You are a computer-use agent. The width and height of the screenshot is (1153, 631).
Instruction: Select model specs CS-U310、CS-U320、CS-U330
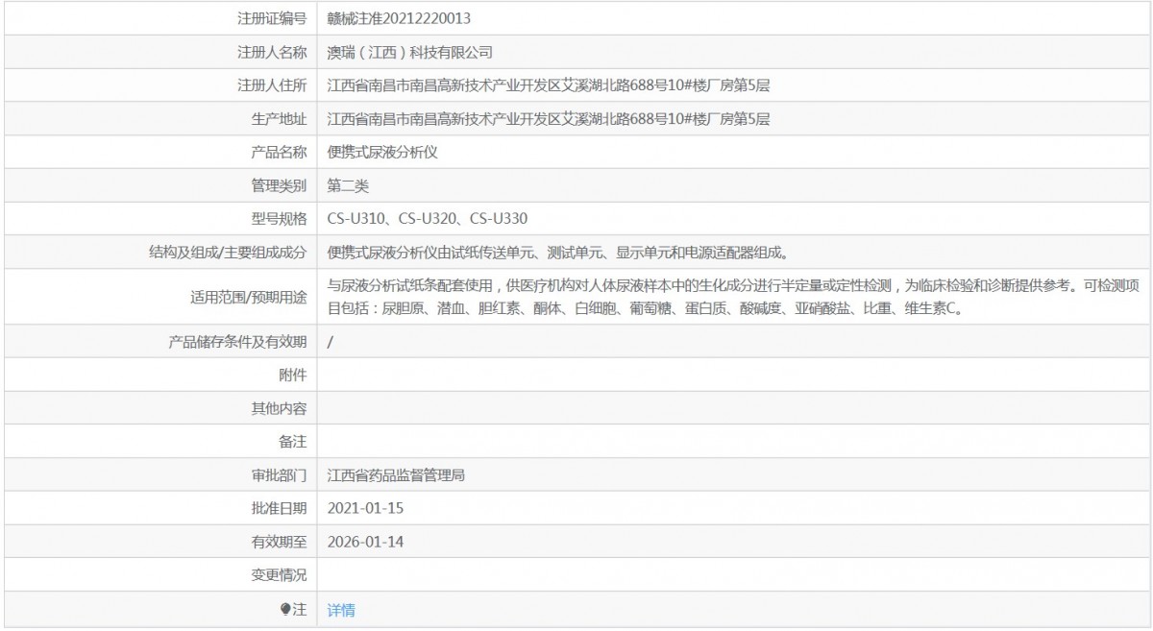(x=428, y=219)
